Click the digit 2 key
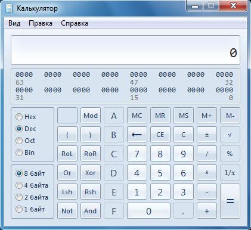Image resolution: width=251 pixels, height=230 pixels. [160, 192]
